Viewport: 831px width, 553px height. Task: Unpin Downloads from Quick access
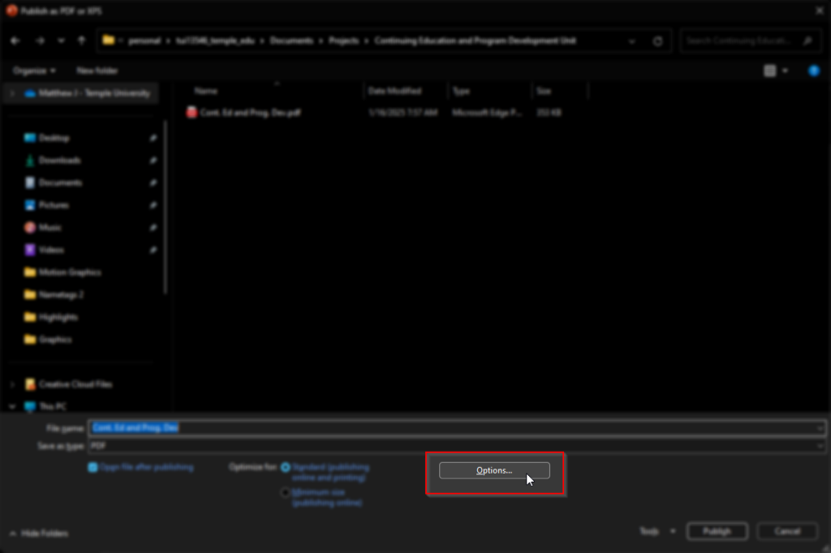(152, 160)
